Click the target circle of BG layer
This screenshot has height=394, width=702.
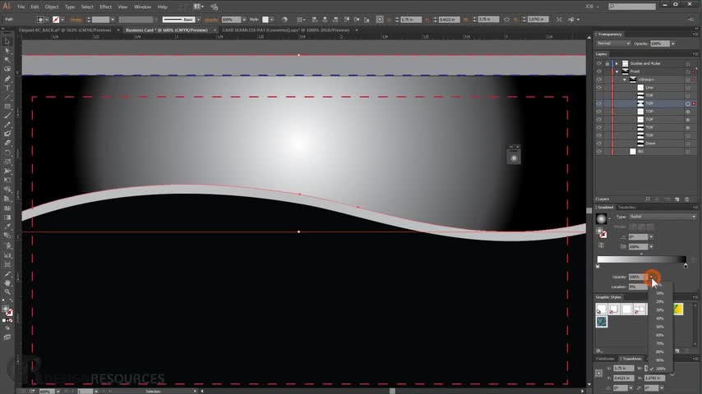(x=688, y=152)
